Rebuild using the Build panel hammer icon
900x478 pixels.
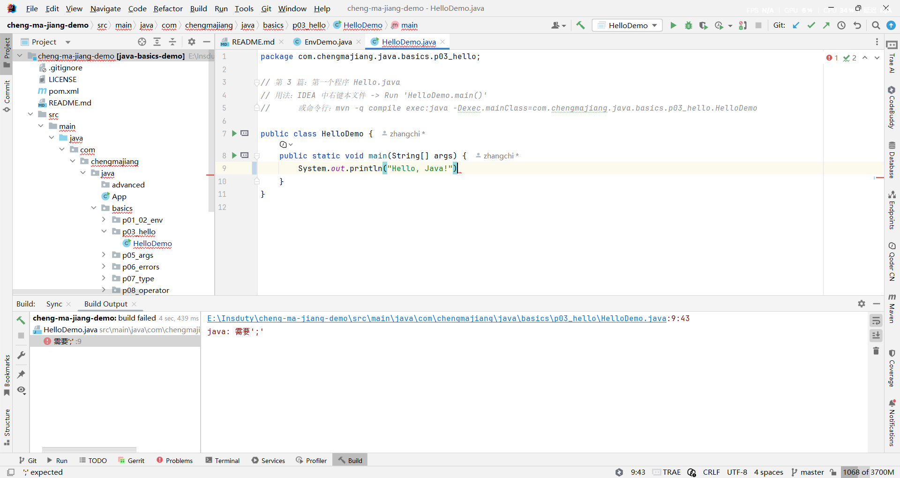point(21,320)
